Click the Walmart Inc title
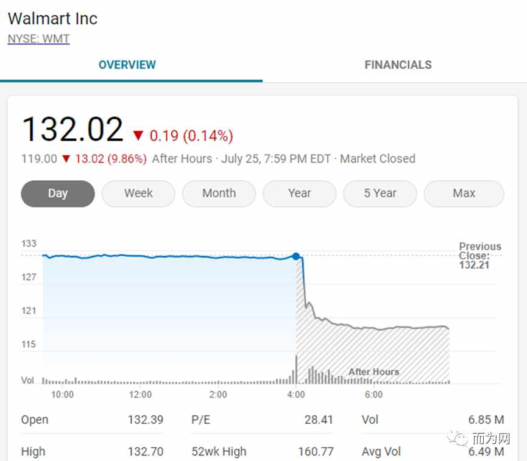Image resolution: width=527 pixels, height=461 pixels. coord(53,18)
